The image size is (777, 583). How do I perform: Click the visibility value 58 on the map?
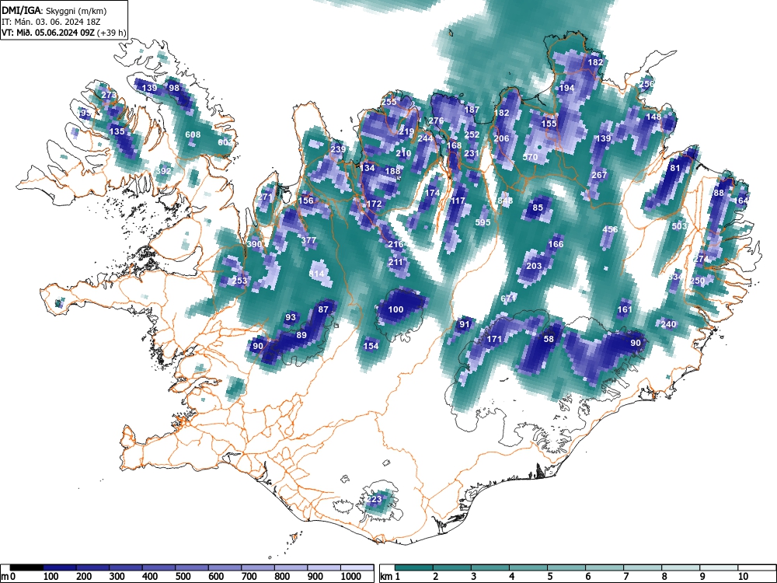pos(549,339)
